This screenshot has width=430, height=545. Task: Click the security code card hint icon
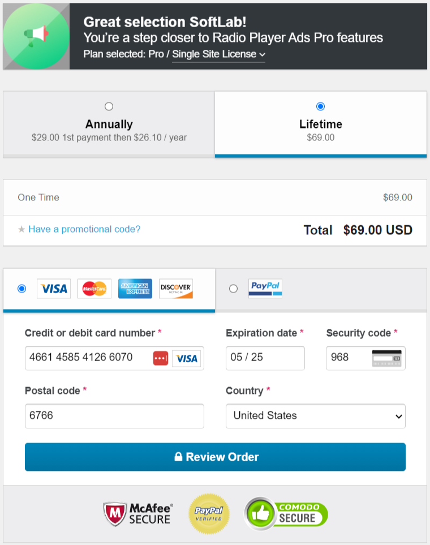point(386,358)
